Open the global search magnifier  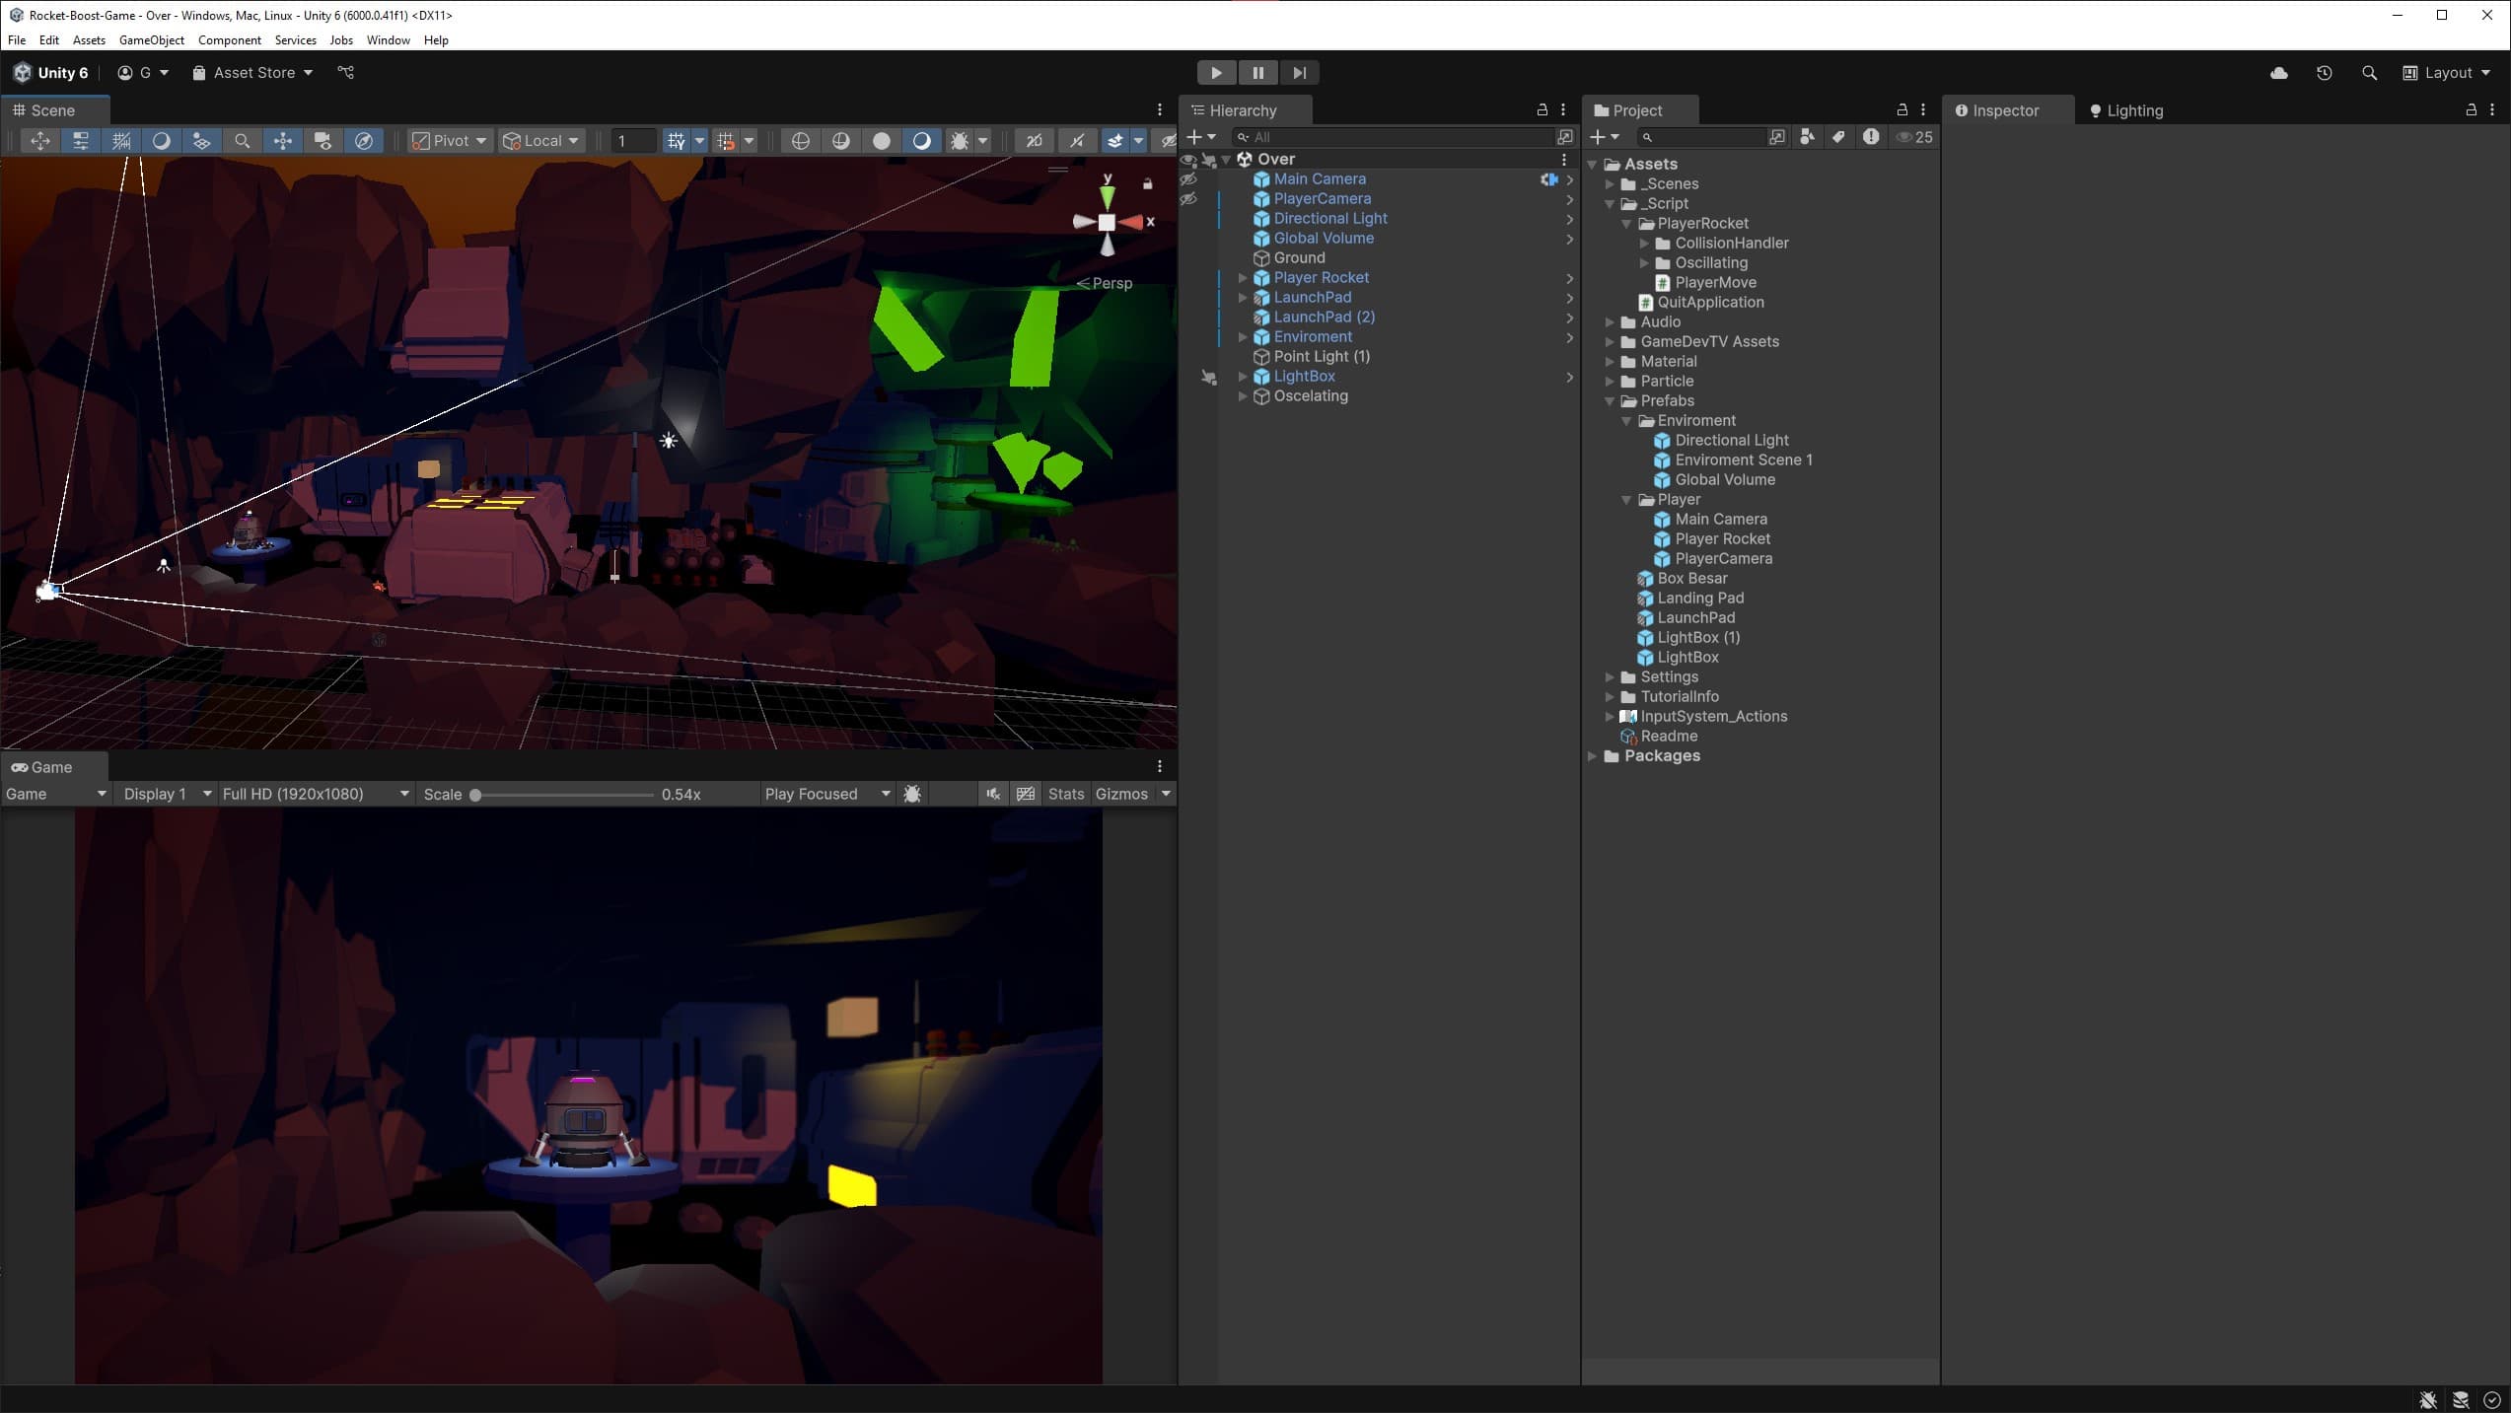tap(2369, 73)
